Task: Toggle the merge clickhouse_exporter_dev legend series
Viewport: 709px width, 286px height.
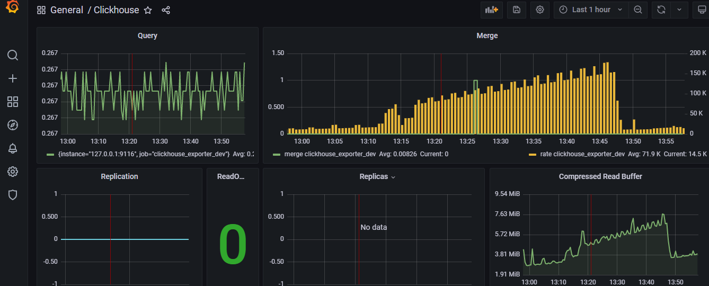Action: 330,154
